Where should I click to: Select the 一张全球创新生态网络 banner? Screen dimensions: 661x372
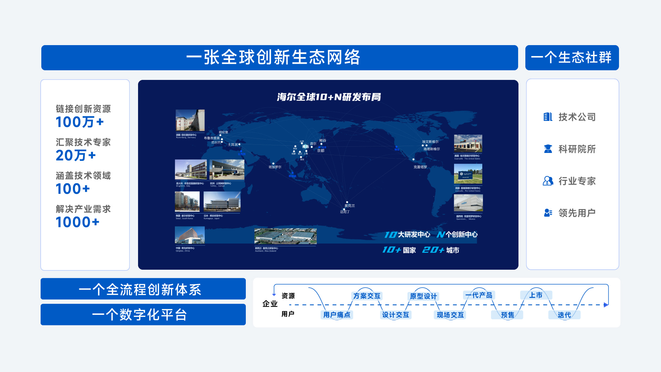tap(280, 58)
